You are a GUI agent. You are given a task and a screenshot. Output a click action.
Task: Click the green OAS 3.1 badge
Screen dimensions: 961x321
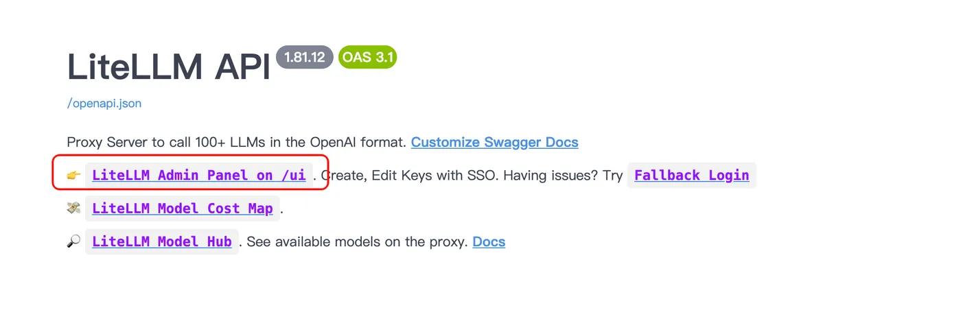(x=368, y=57)
